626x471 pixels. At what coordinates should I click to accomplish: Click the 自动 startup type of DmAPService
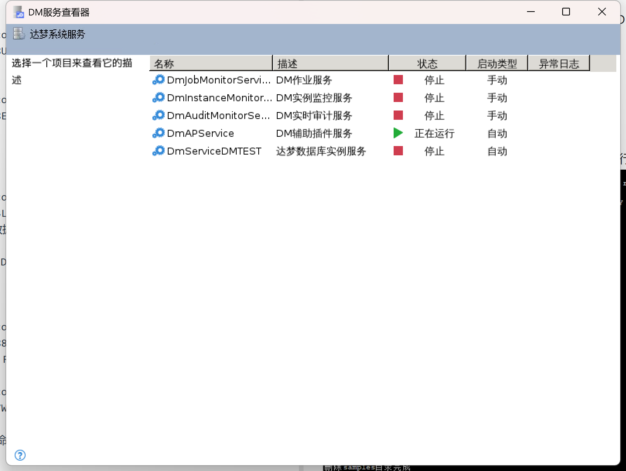[497, 133]
